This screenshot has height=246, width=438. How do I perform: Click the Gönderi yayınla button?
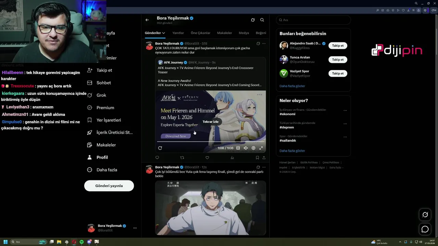(109, 186)
